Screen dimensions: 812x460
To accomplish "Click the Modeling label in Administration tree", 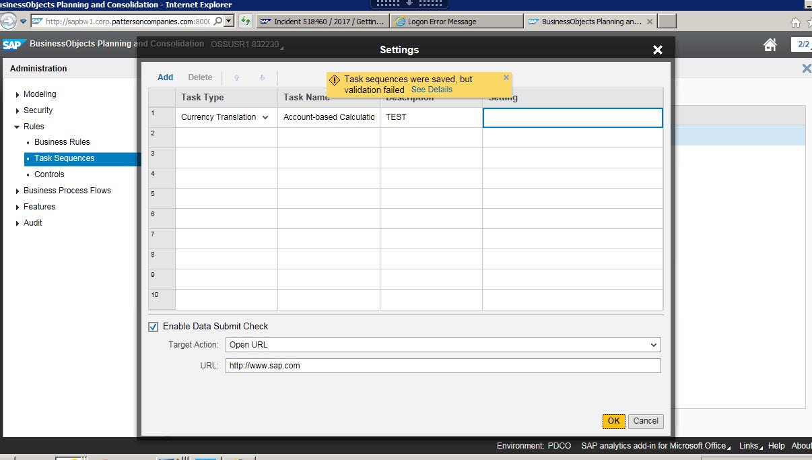I will pos(40,94).
